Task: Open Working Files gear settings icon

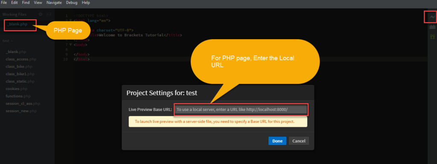Action: click(41, 14)
